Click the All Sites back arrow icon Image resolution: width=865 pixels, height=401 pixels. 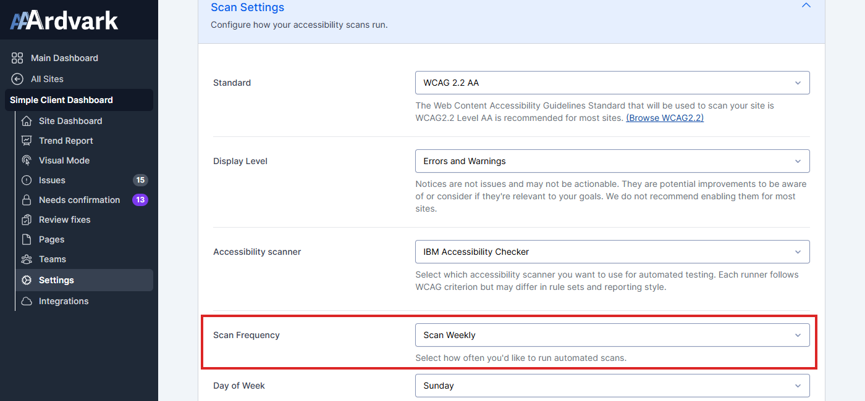(x=17, y=79)
